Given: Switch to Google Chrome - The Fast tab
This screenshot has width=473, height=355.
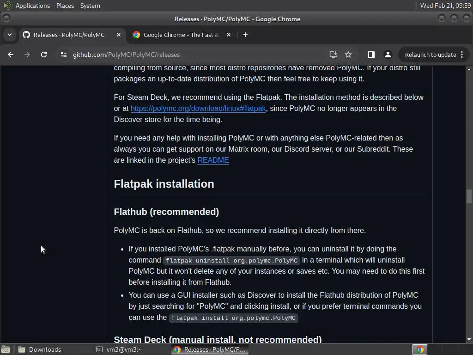Looking at the screenshot, I should pyautogui.click(x=181, y=35).
